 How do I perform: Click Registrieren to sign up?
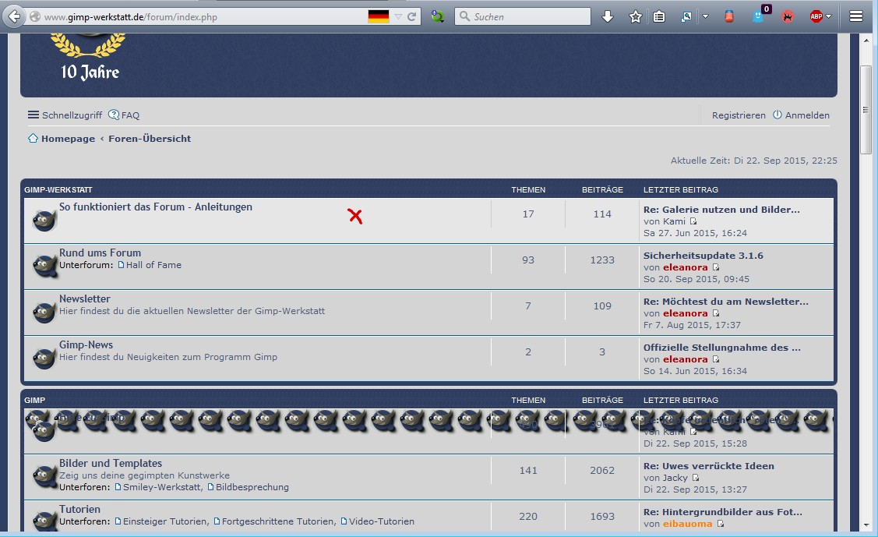739,115
